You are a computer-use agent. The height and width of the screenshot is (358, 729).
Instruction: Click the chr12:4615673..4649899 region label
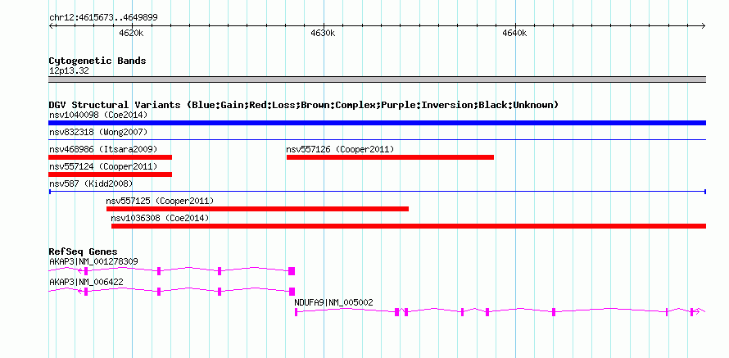[103, 18]
